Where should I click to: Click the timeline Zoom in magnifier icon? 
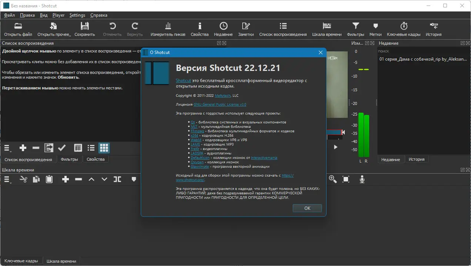(x=333, y=179)
